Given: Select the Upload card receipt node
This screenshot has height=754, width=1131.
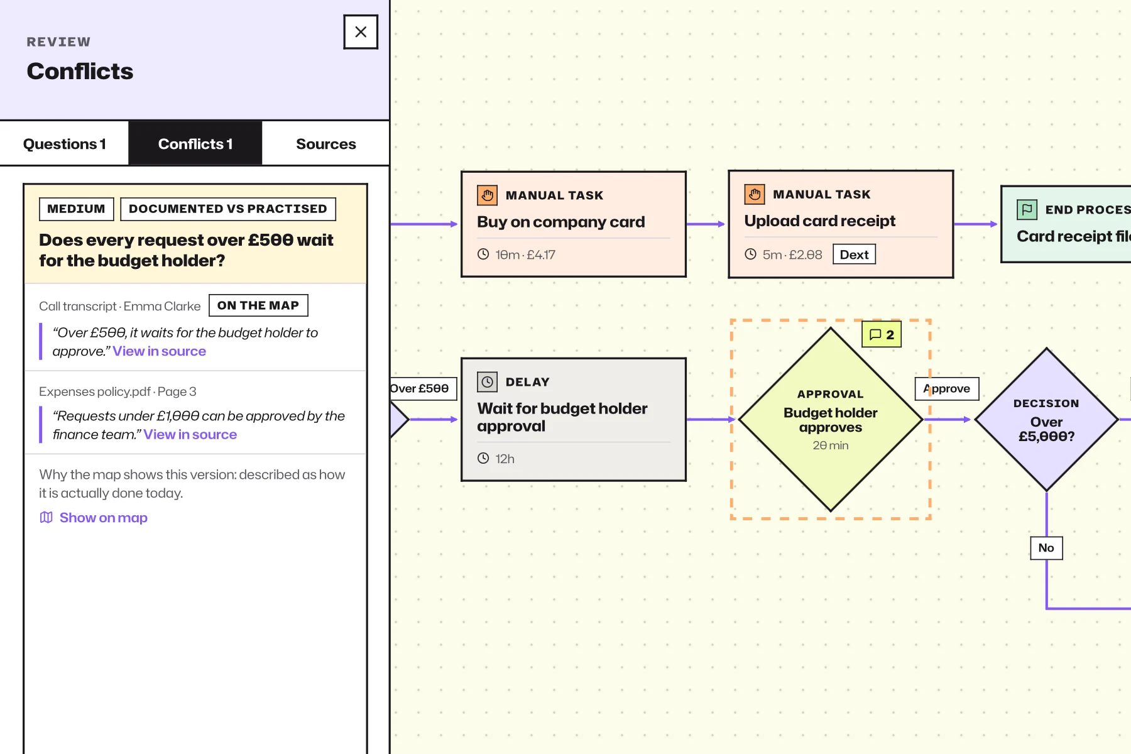Looking at the screenshot, I should 841,224.
